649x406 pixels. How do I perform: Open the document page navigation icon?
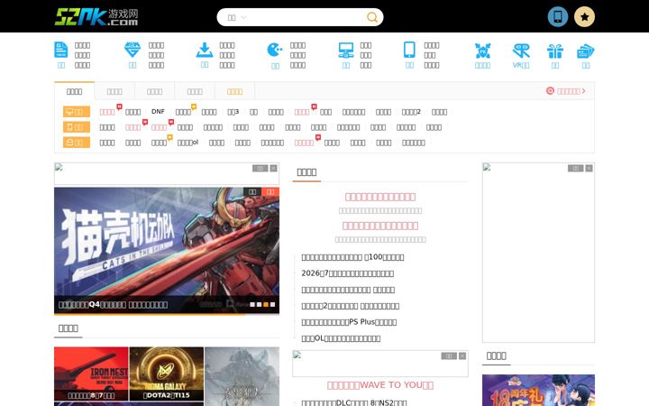(61, 50)
